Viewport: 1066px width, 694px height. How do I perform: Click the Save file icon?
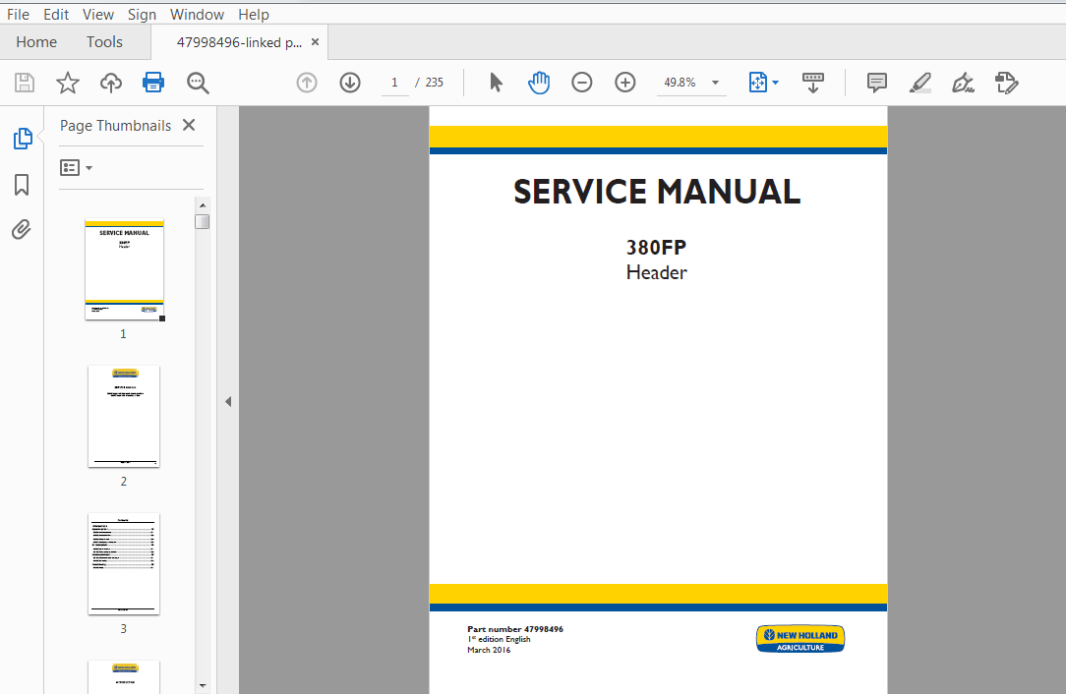point(25,83)
